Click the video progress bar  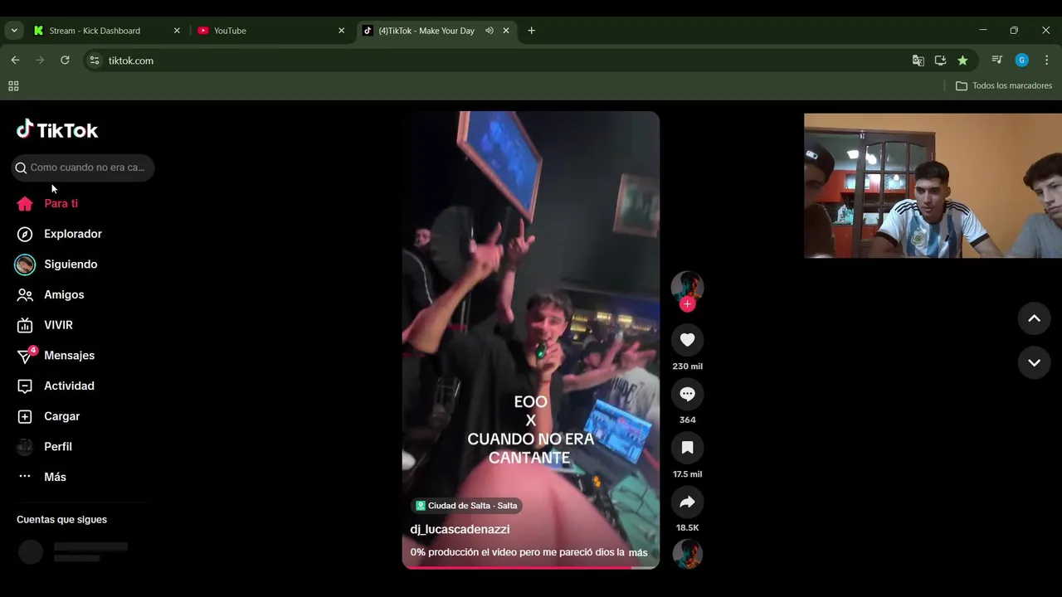click(531, 567)
